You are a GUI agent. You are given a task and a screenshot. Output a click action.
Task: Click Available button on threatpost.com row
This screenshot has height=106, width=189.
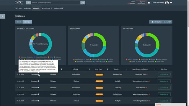coord(164,74)
